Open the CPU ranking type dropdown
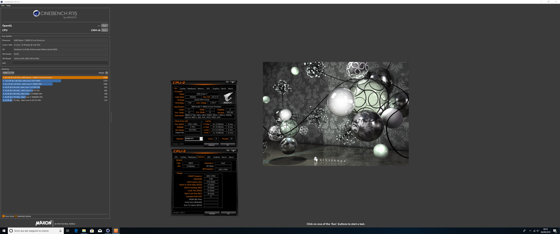560x234 pixels. 8,73
